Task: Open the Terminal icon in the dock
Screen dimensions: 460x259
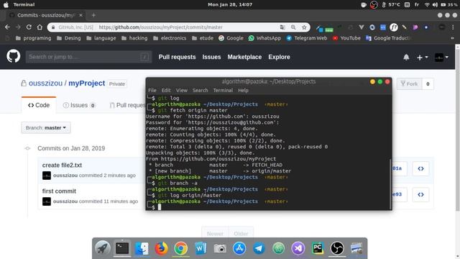Action: [122, 248]
